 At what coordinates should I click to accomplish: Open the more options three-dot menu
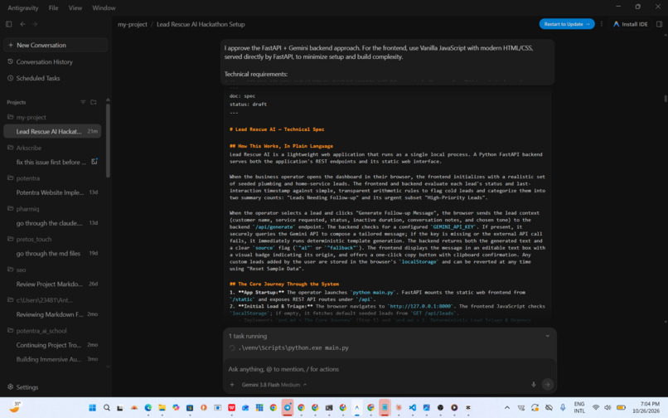pyautogui.click(x=602, y=24)
